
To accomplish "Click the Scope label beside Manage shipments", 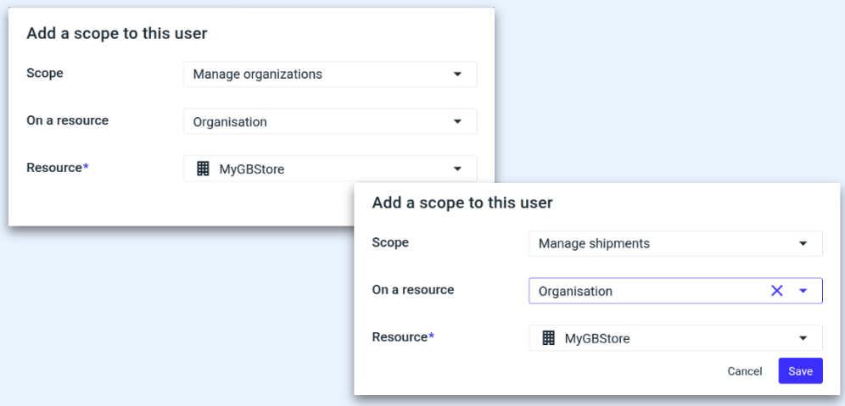I will [390, 242].
